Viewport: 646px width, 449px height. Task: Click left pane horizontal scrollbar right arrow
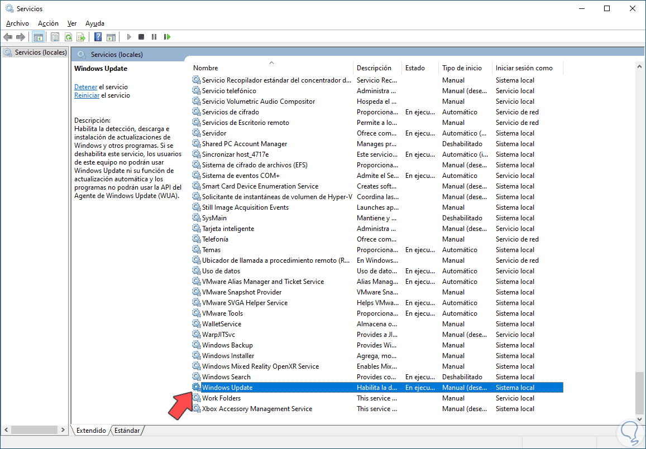pyautogui.click(x=63, y=429)
